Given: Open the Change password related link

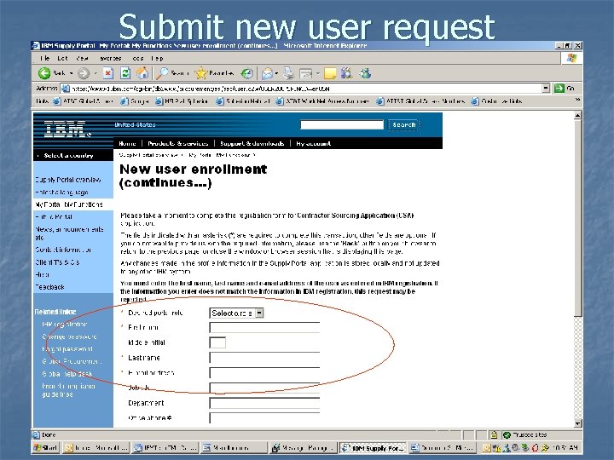Looking at the screenshot, I should coord(69,336).
